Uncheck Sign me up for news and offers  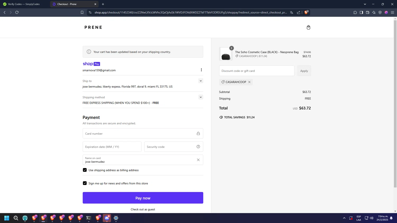(x=85, y=183)
